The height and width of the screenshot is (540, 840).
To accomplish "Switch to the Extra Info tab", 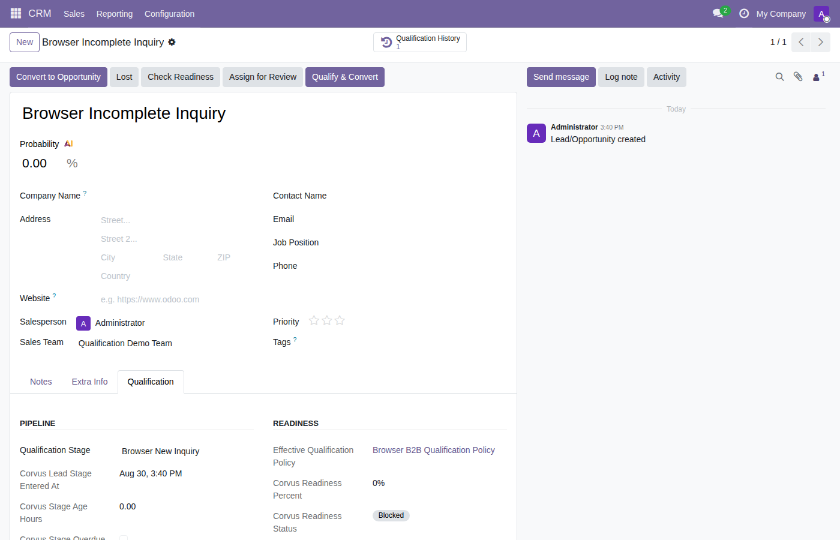I will (x=90, y=382).
